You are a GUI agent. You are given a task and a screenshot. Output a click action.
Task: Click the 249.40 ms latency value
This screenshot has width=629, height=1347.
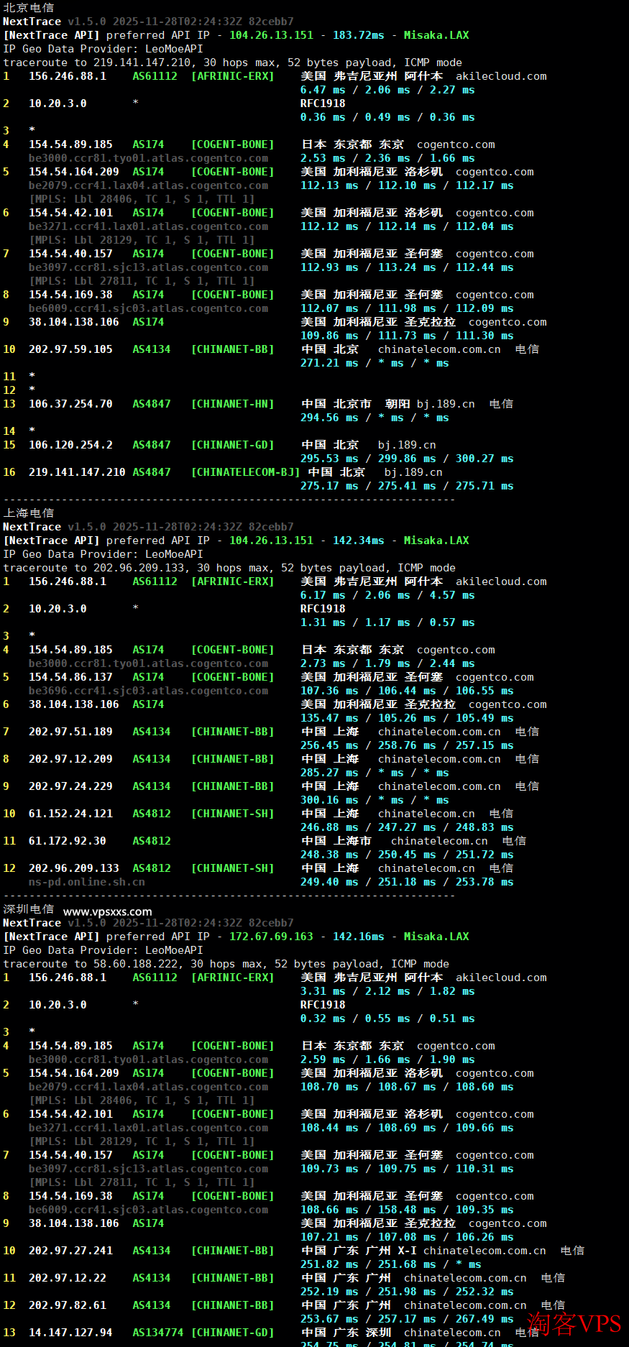pos(329,882)
